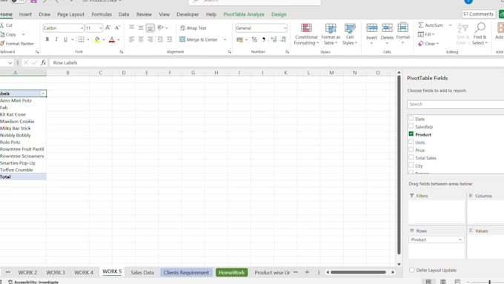Check the Date field checkbox
504x284 pixels.
point(411,119)
